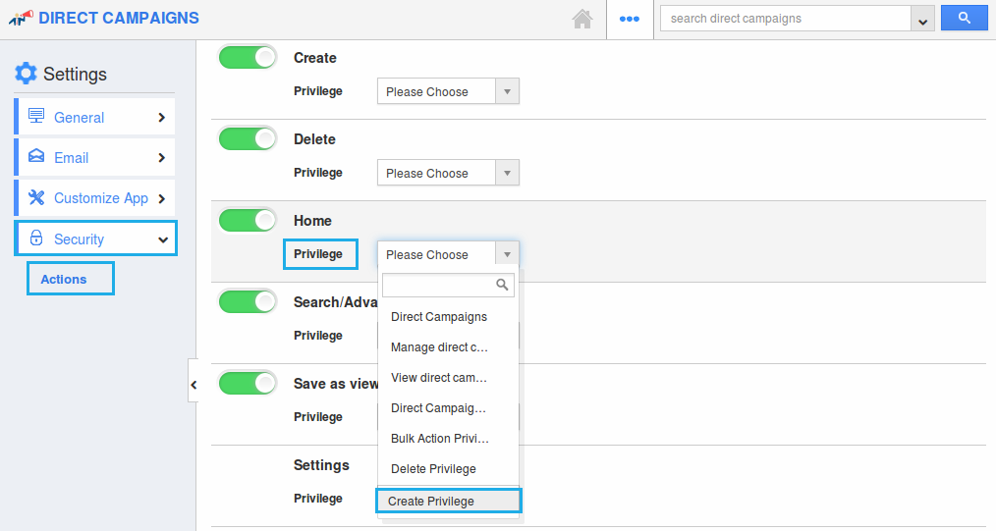
Task: Choose Bulk Action Privilege option
Action: coord(439,439)
